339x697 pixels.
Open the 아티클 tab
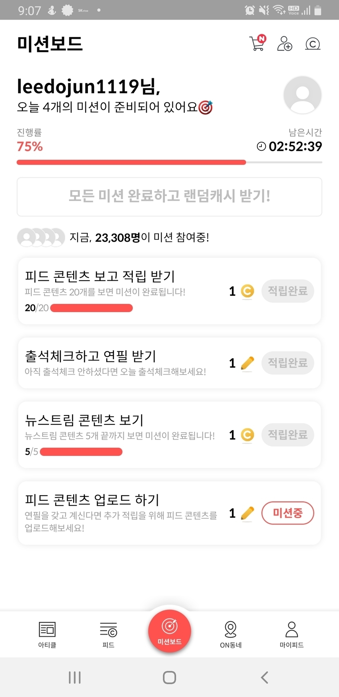tap(47, 634)
